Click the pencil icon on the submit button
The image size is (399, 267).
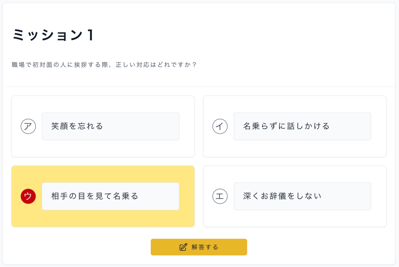click(x=183, y=247)
